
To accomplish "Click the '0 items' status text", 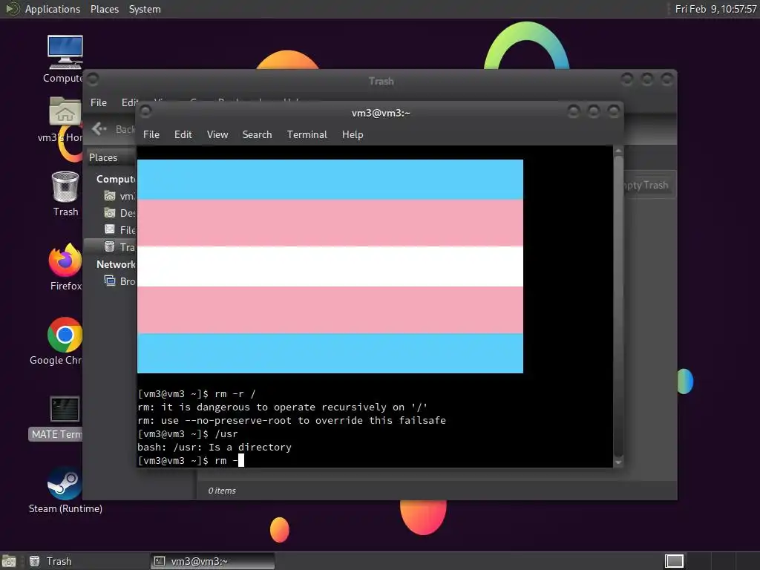I will (222, 491).
